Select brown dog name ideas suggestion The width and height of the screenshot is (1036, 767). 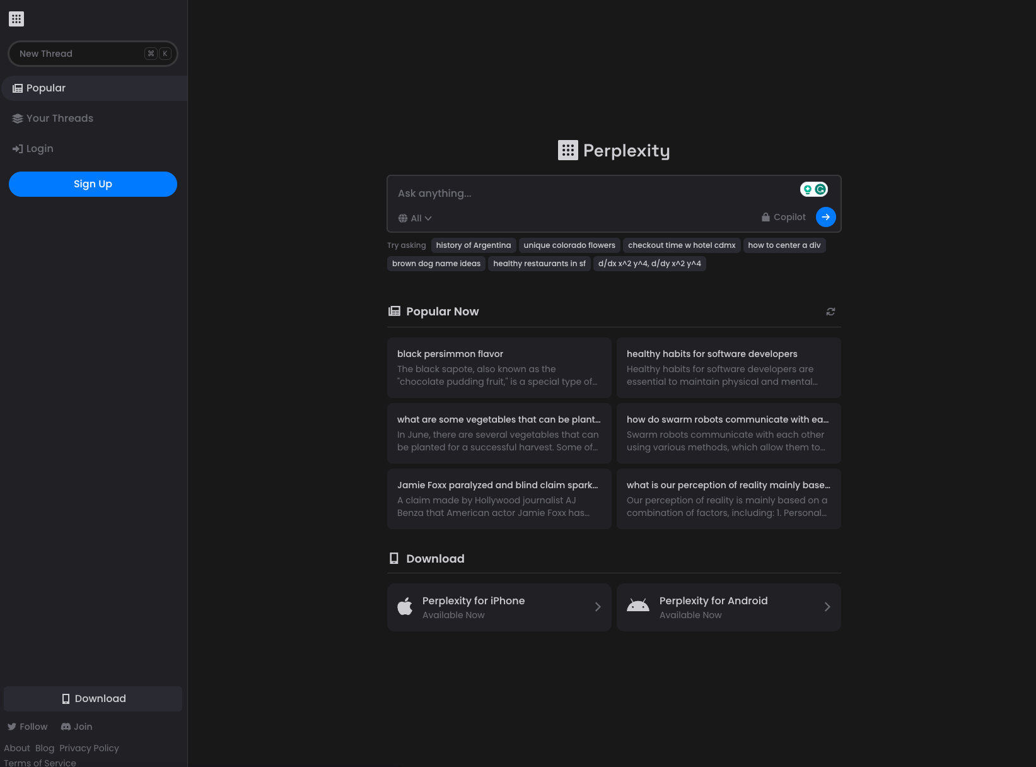tap(436, 264)
